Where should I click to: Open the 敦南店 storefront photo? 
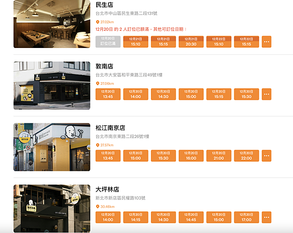tap(52, 85)
